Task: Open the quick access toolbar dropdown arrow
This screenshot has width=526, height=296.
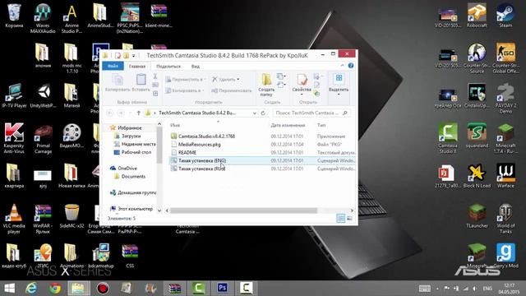Action: pyautogui.click(x=133, y=55)
